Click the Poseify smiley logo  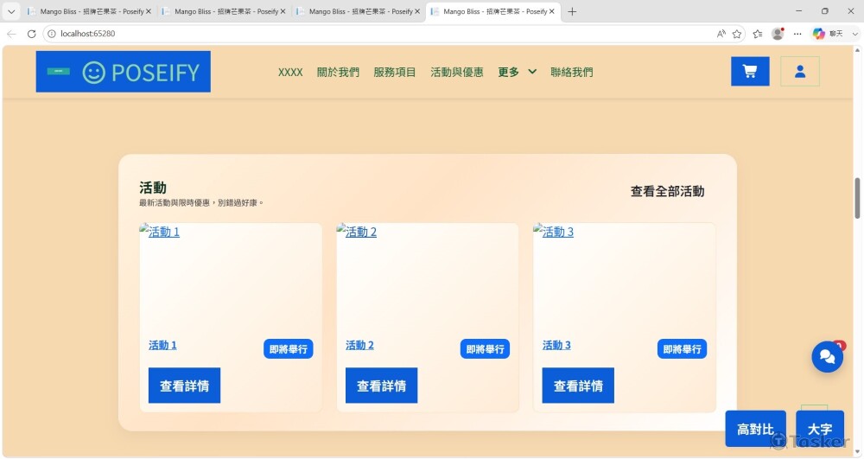[x=123, y=72]
